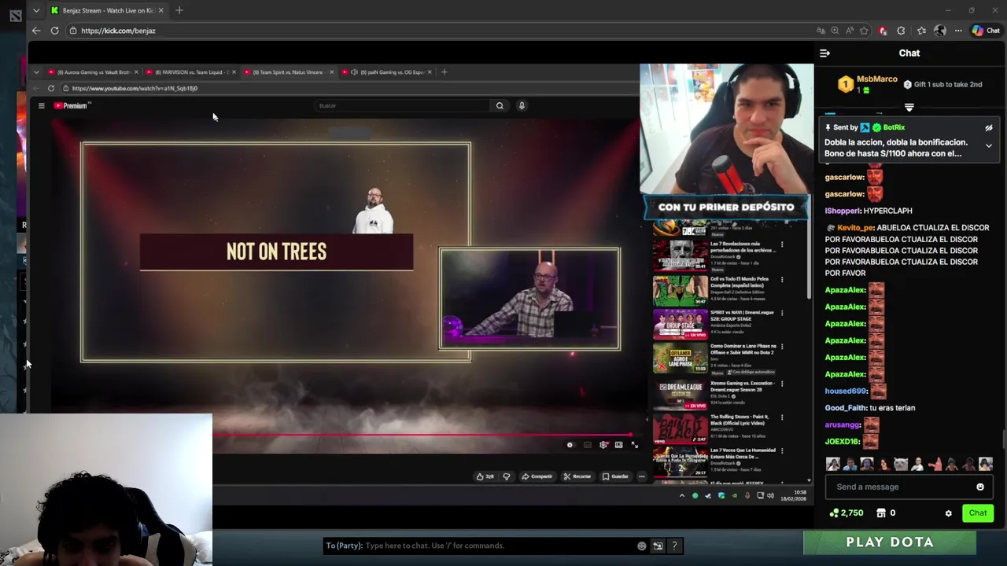Open options for Como Dominar Lane Phase video
Screen dimensions: 1007x566
click(x=782, y=347)
